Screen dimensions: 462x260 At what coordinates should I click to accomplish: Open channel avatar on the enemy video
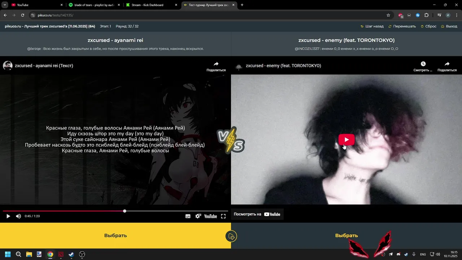(x=239, y=66)
